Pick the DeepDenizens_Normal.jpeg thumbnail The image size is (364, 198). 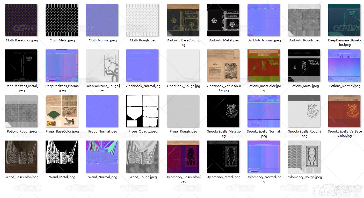pos(62,65)
